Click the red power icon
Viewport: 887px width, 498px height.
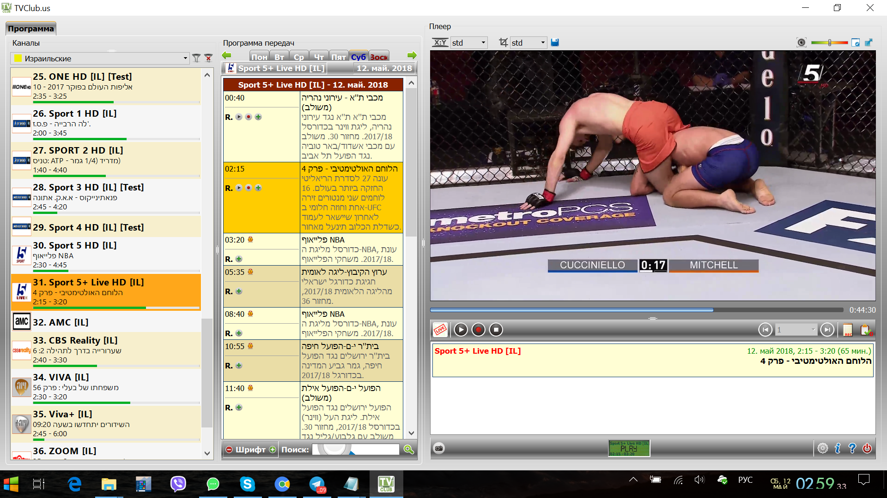(x=867, y=448)
